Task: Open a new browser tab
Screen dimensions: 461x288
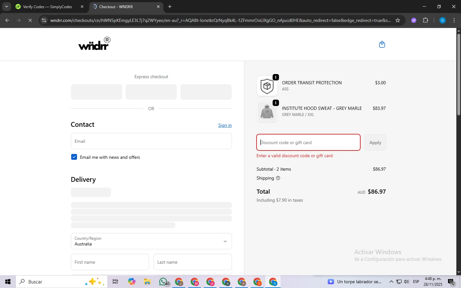Action: click(x=170, y=6)
